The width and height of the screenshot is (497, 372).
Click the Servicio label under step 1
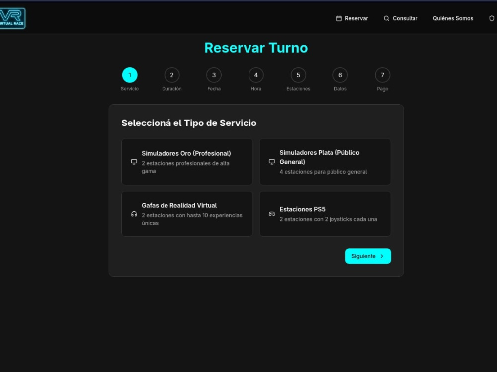point(130,89)
